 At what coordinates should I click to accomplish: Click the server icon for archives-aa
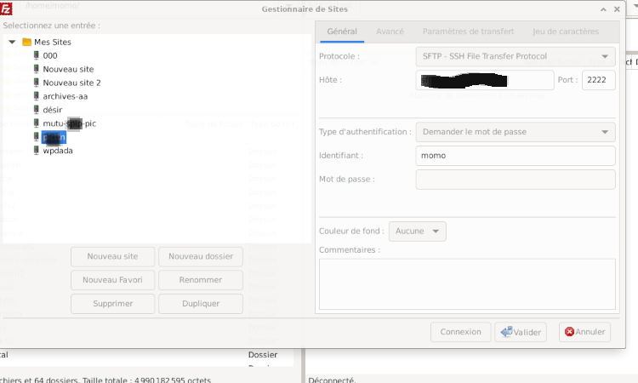(36, 96)
